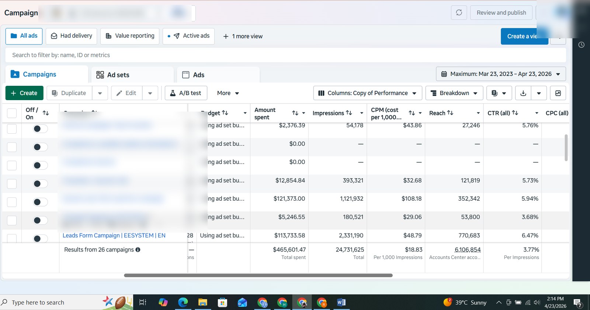Toggle on/off switch for the $2,376.39 campaign

[40, 128]
